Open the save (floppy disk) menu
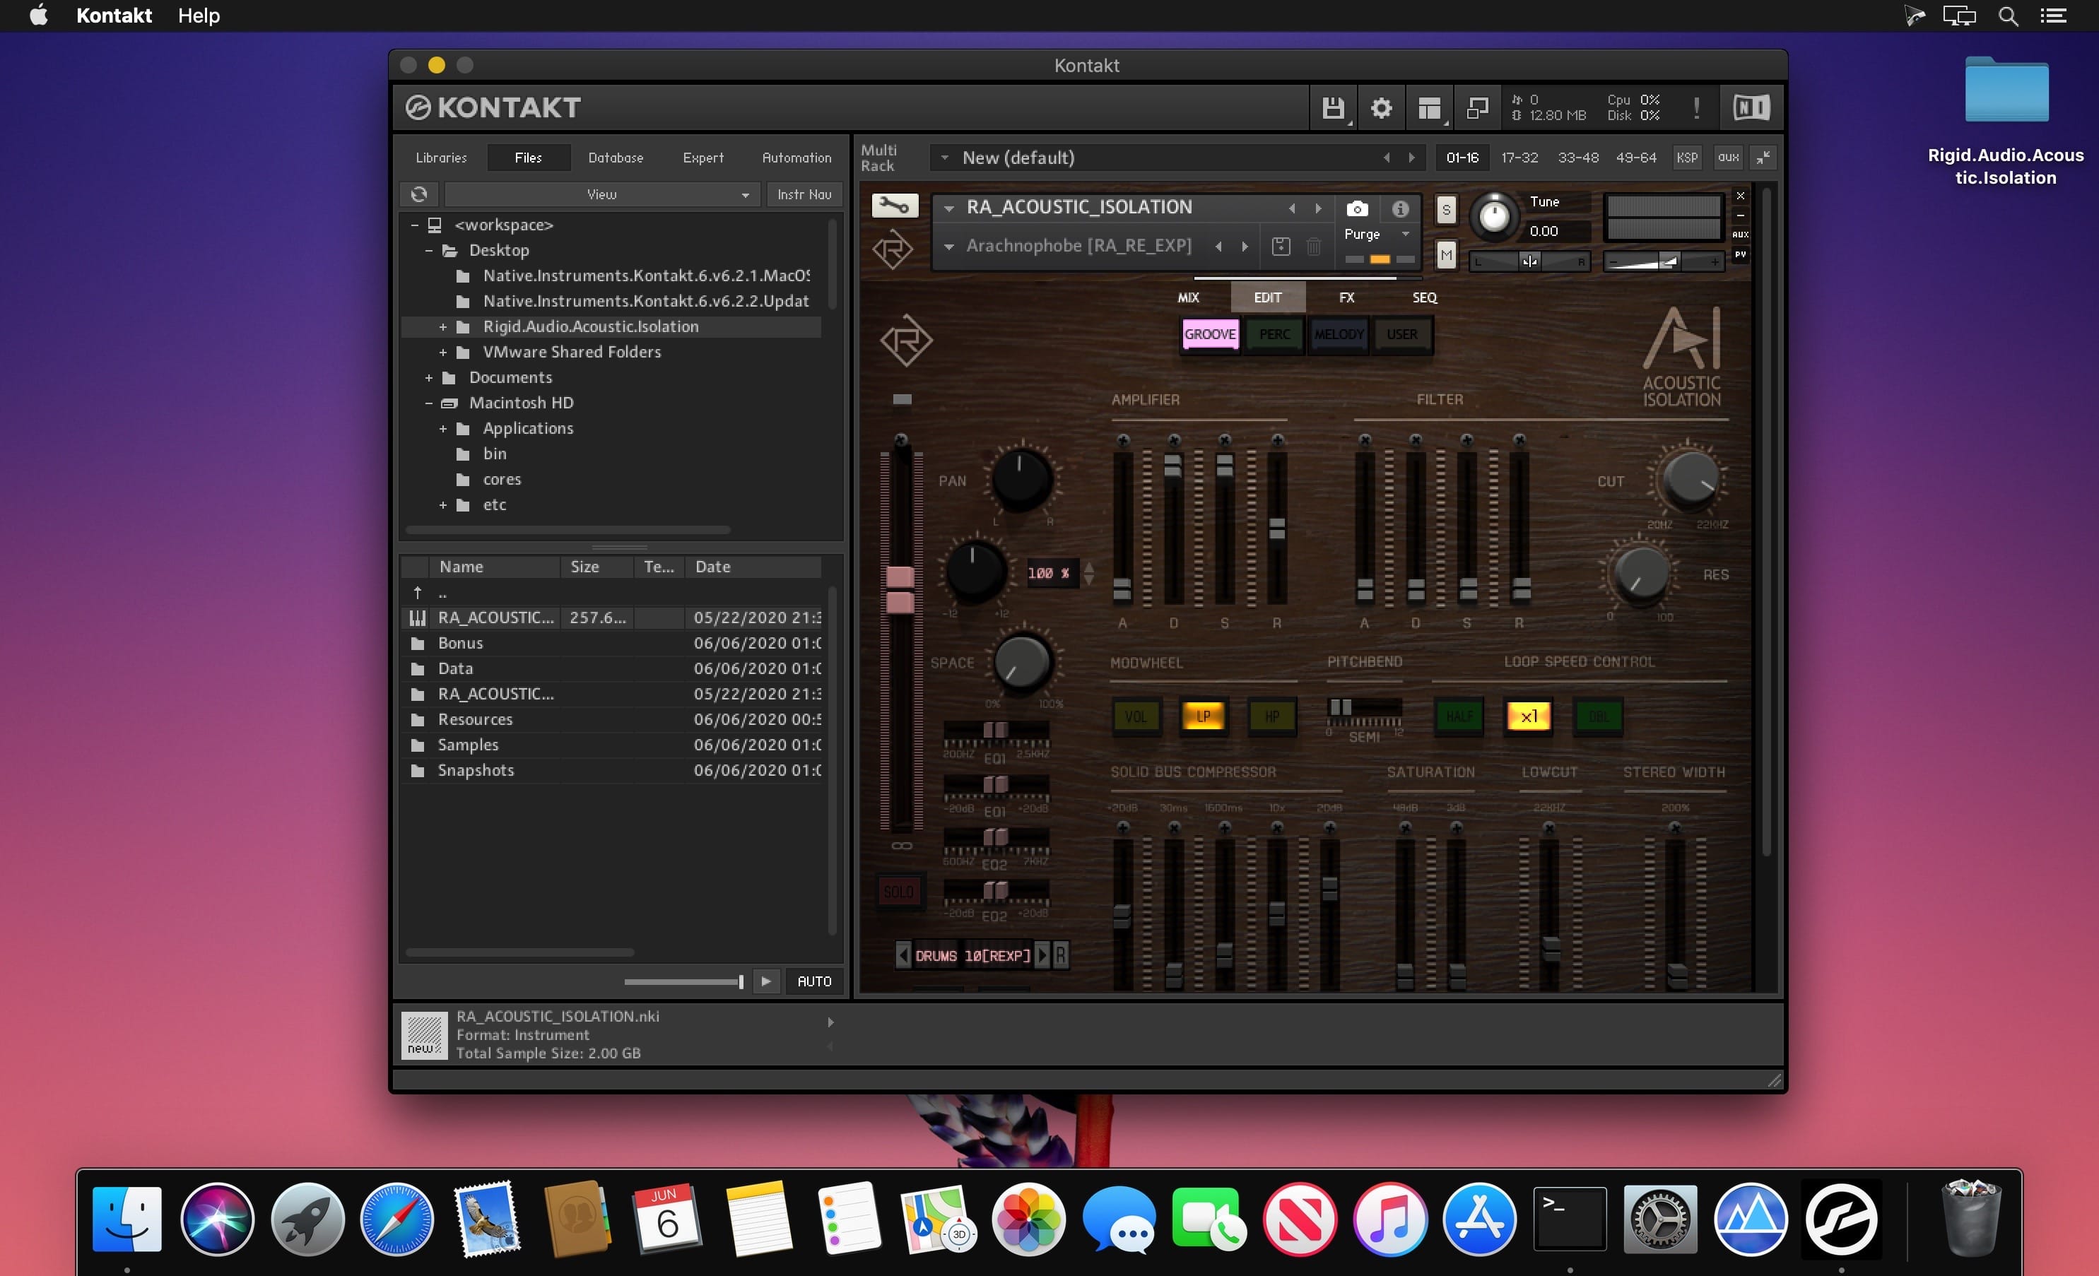 [x=1333, y=108]
